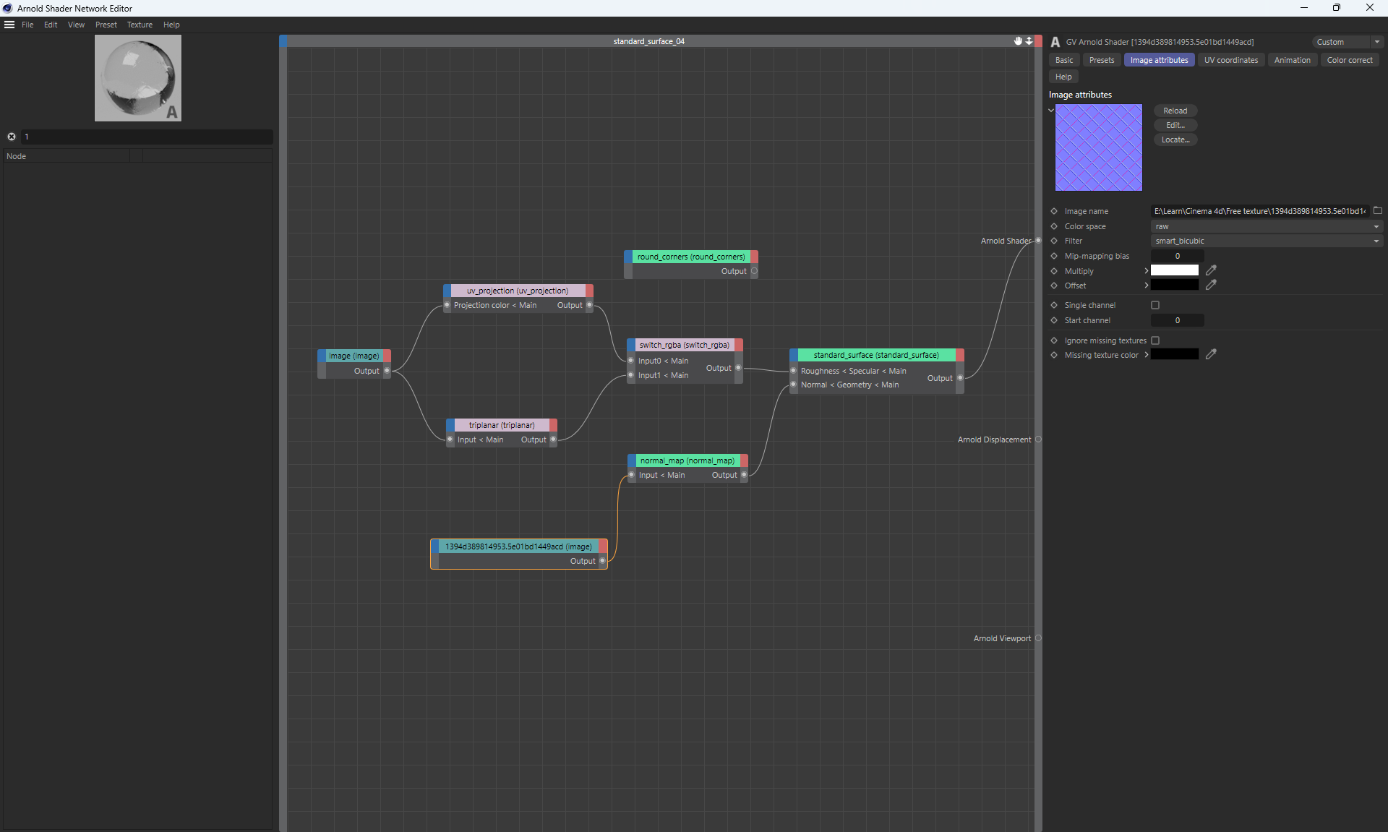The height and width of the screenshot is (832, 1388).
Task: Enable the Single channel checkbox
Action: [x=1155, y=305]
